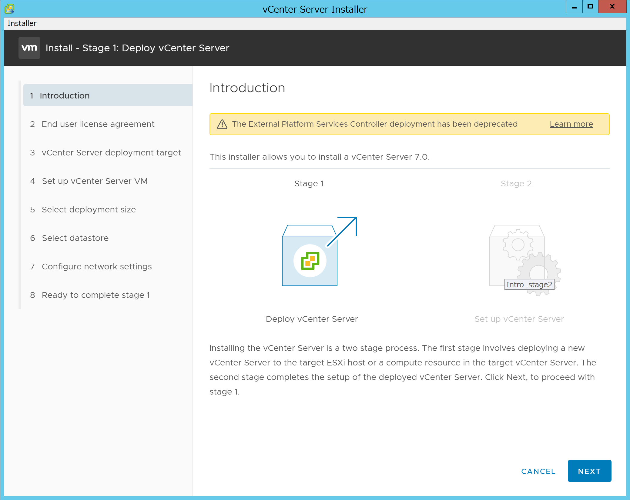
Task: Select step 6 Select datastore
Action: [108, 238]
